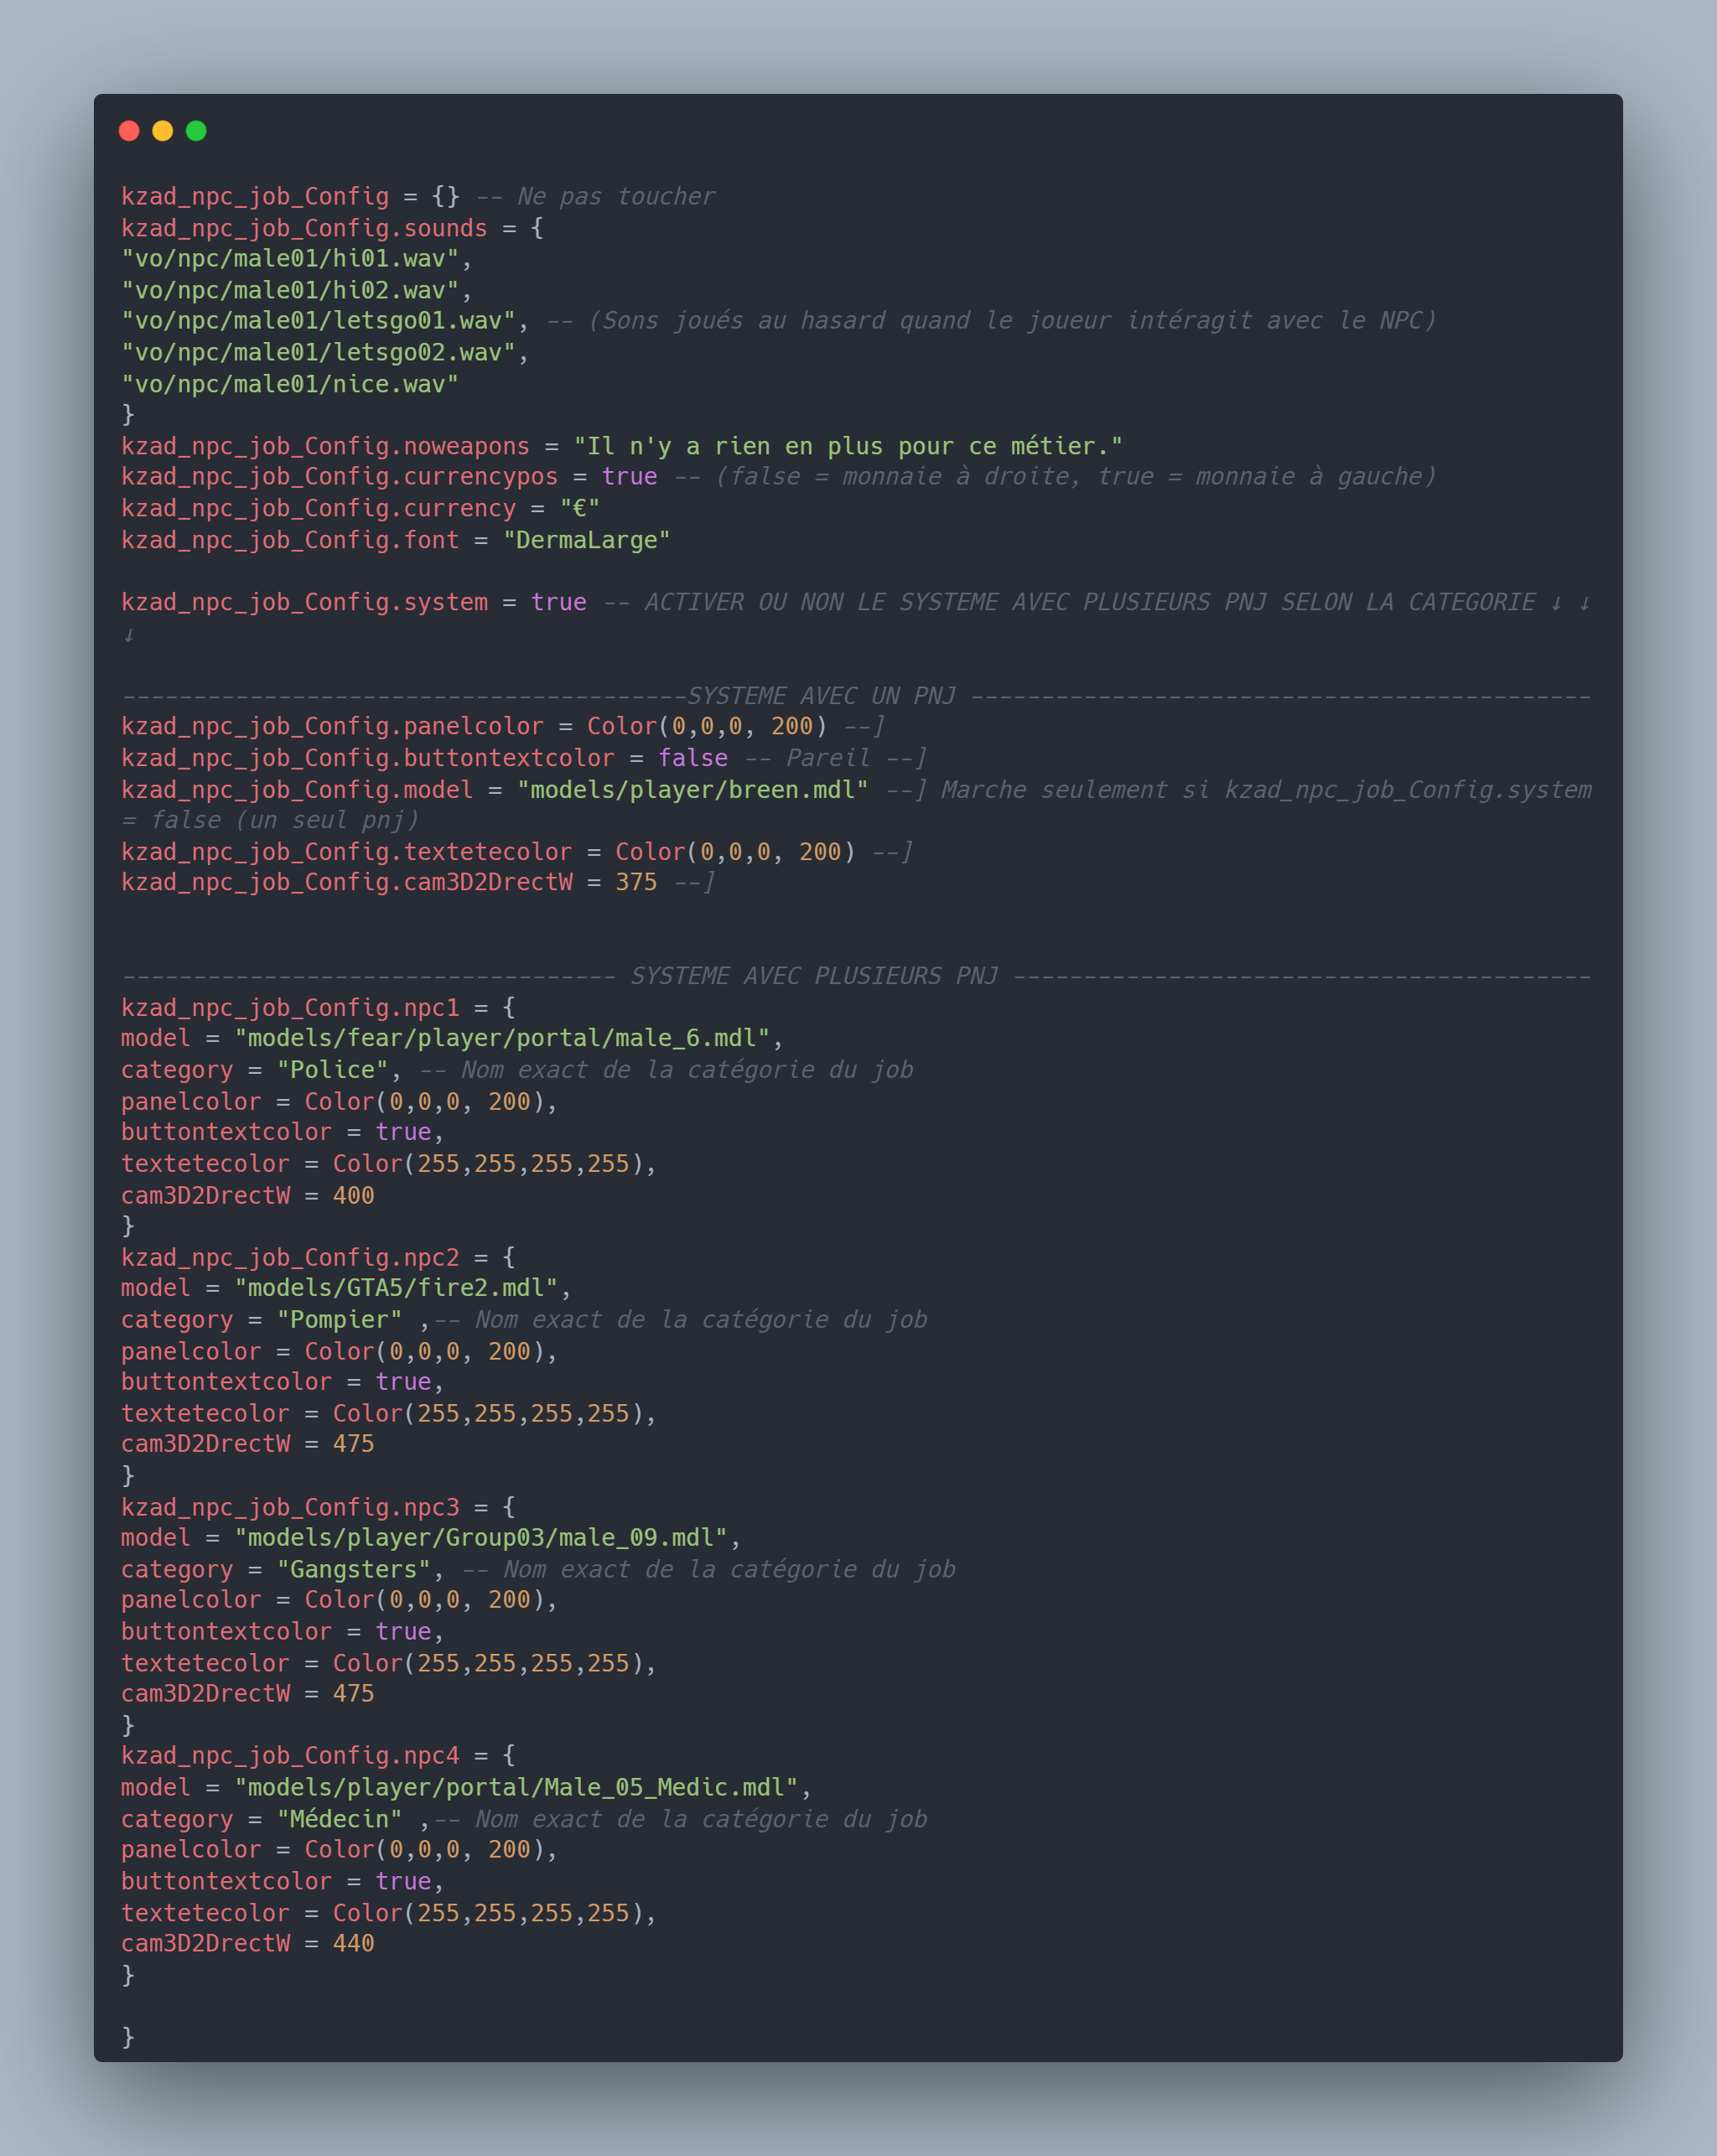Click "kzad_npc_job_Config.noweapons" variable
Viewport: 1717px width, 2156px height.
click(x=325, y=446)
